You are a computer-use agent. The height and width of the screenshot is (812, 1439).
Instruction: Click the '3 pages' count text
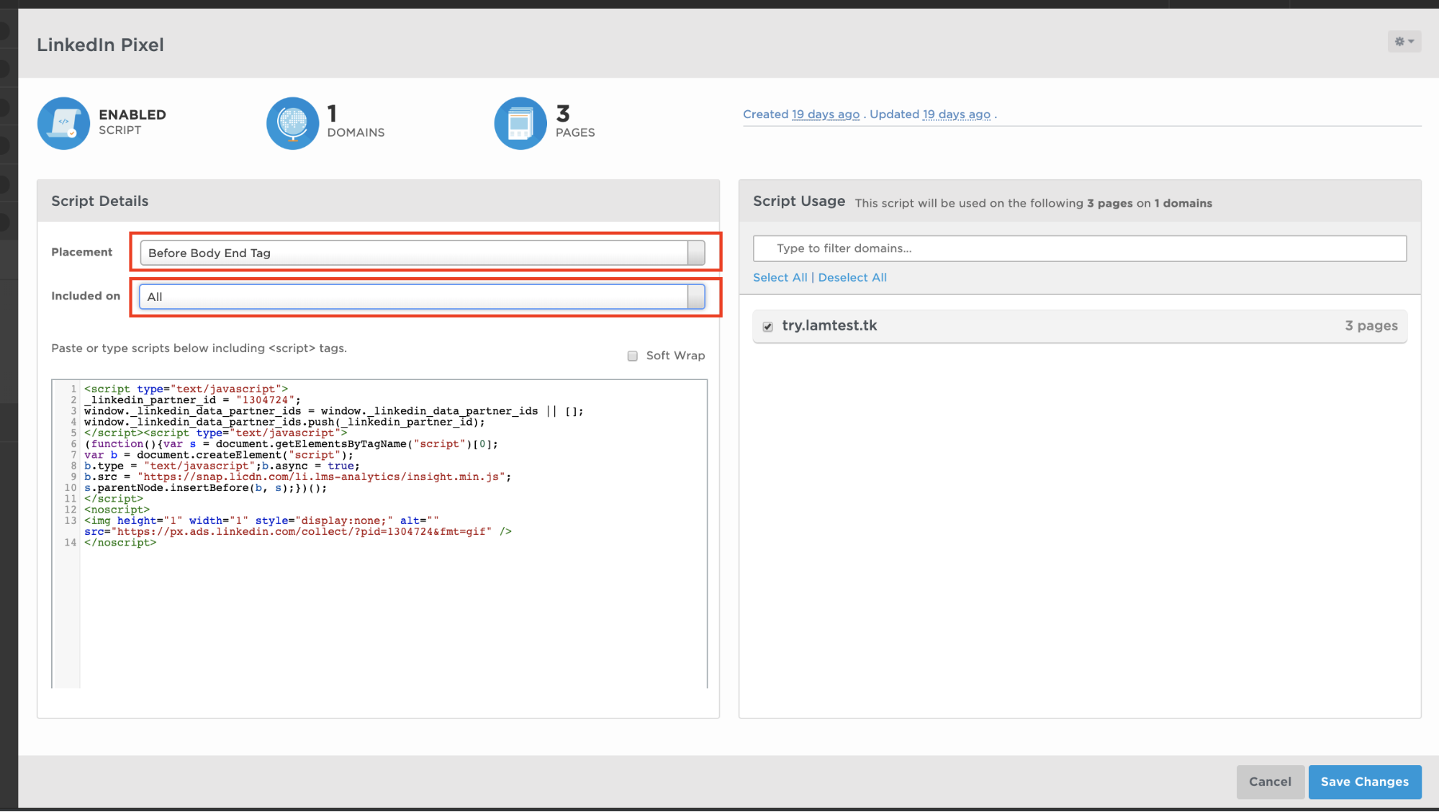click(1371, 326)
